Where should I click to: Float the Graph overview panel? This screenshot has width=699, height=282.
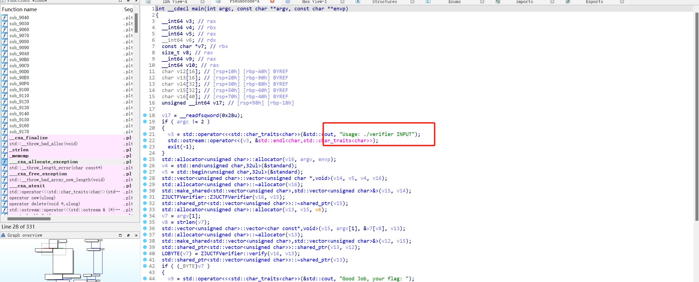[x=128, y=235]
